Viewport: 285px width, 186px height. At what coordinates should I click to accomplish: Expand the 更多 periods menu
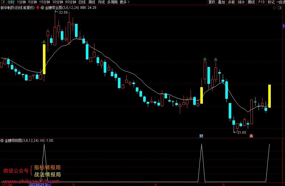point(124,2)
